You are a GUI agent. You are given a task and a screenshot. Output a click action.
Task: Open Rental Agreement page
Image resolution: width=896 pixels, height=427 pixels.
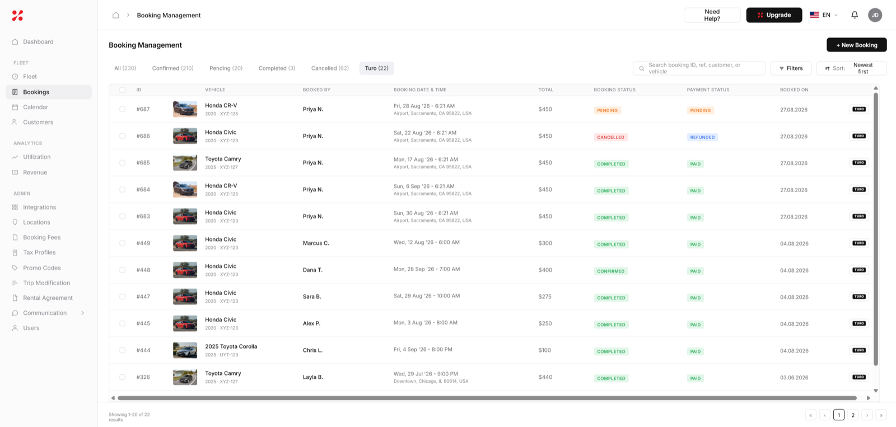[x=49, y=298]
